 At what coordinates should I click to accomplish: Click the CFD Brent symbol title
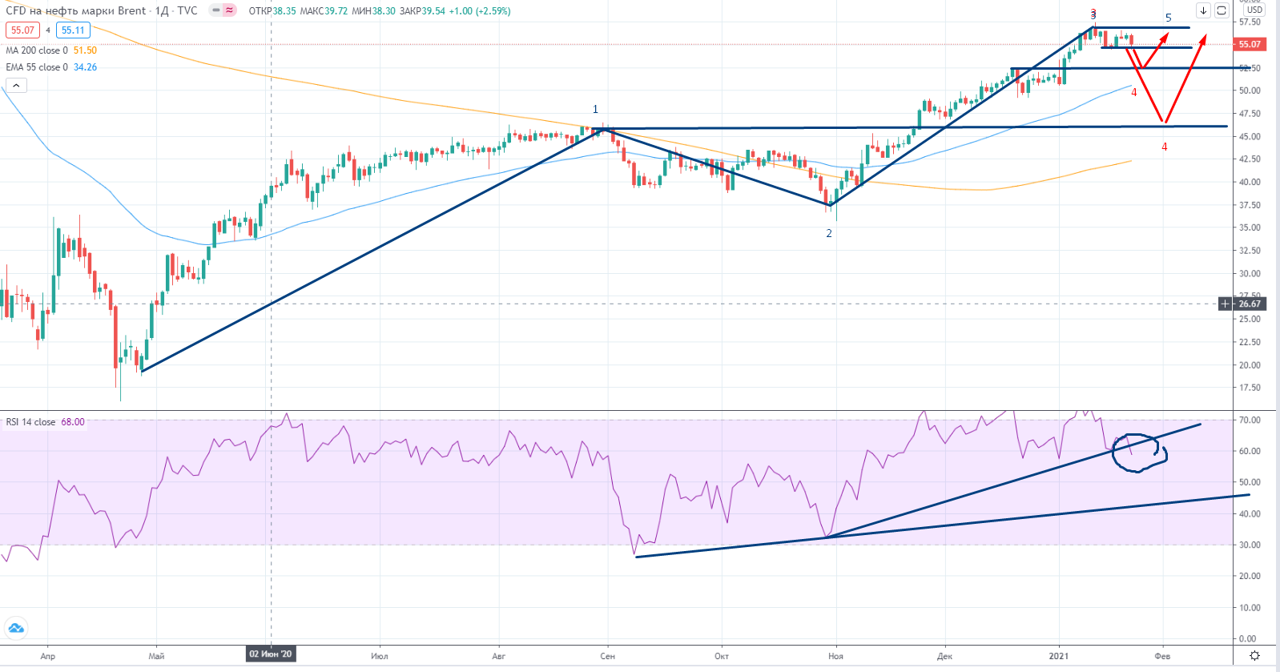pos(76,10)
